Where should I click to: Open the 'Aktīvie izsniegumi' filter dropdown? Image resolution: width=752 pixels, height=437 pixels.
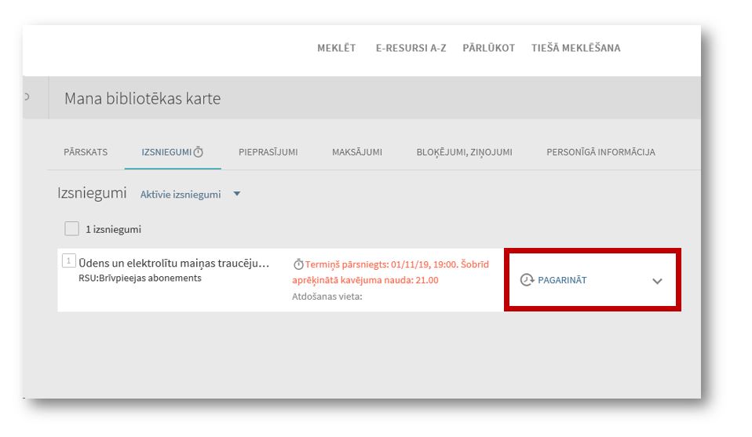[x=181, y=195]
